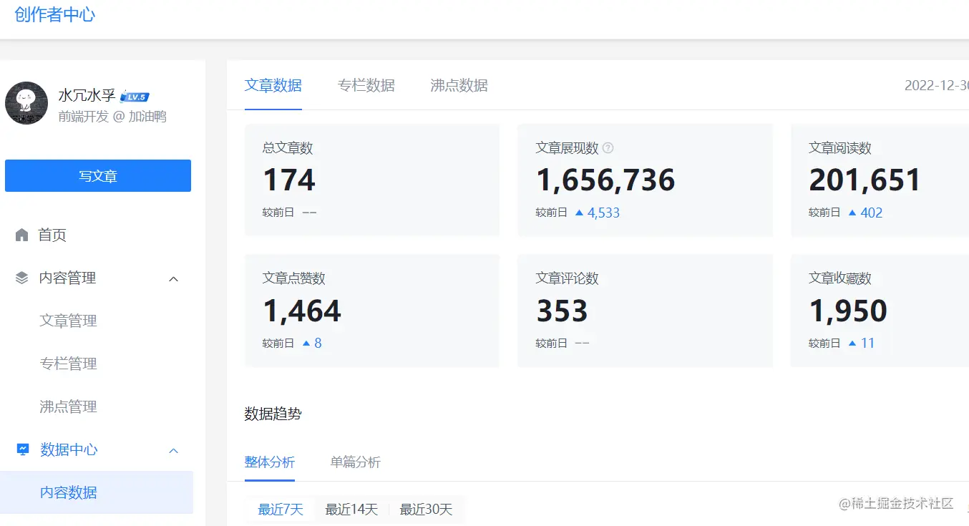Select the 单篇分析 tab
Viewport: 969px width, 526px height.
pos(356,462)
